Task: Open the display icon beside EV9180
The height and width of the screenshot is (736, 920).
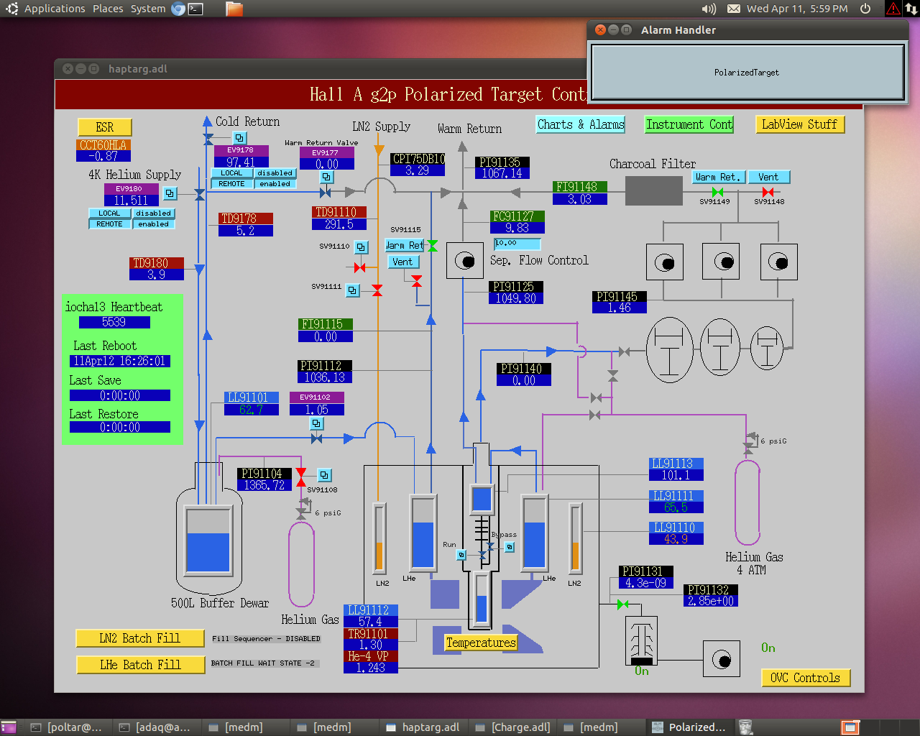Action: coord(170,193)
